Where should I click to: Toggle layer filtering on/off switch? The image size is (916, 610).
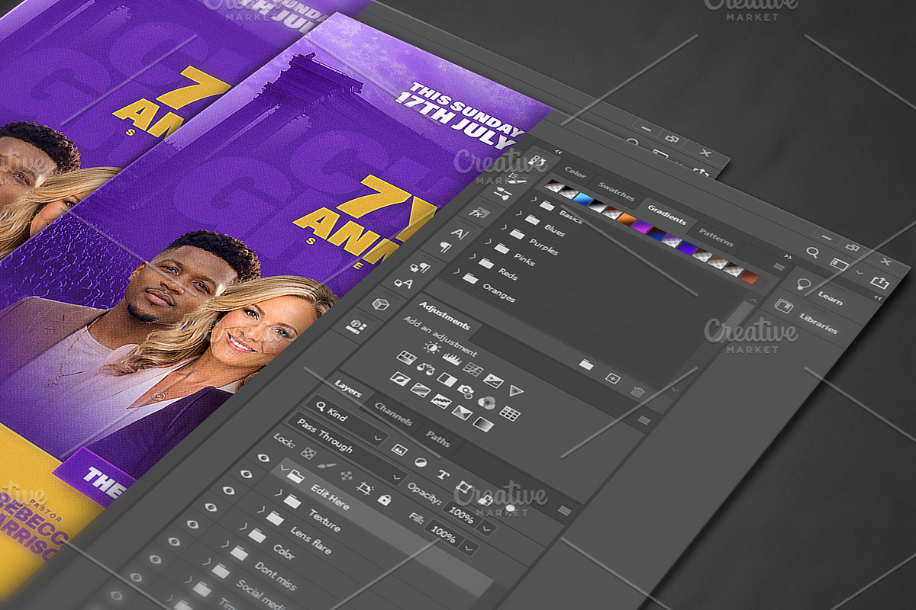coord(509,509)
